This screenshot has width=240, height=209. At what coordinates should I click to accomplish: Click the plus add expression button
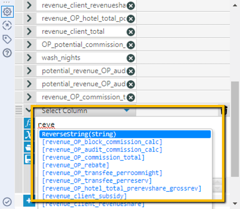click(x=28, y=201)
